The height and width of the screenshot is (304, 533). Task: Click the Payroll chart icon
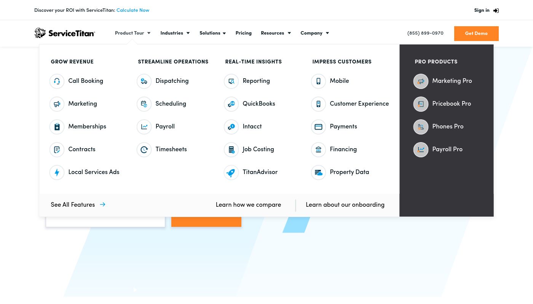[x=144, y=127]
